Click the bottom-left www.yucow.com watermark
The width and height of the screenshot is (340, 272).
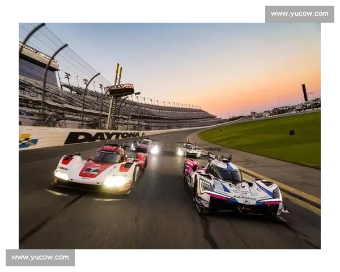coord(40,258)
